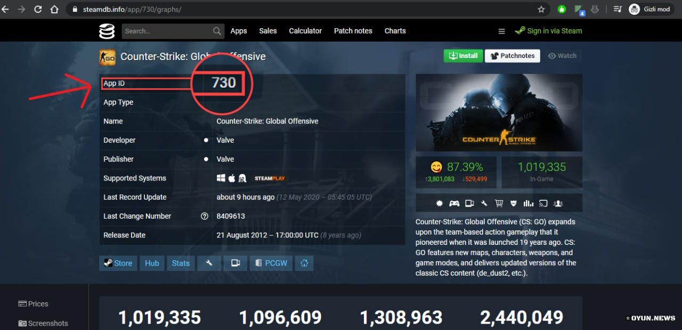Toggle the Watch button
Image resolution: width=682 pixels, height=330 pixels.
tap(563, 56)
